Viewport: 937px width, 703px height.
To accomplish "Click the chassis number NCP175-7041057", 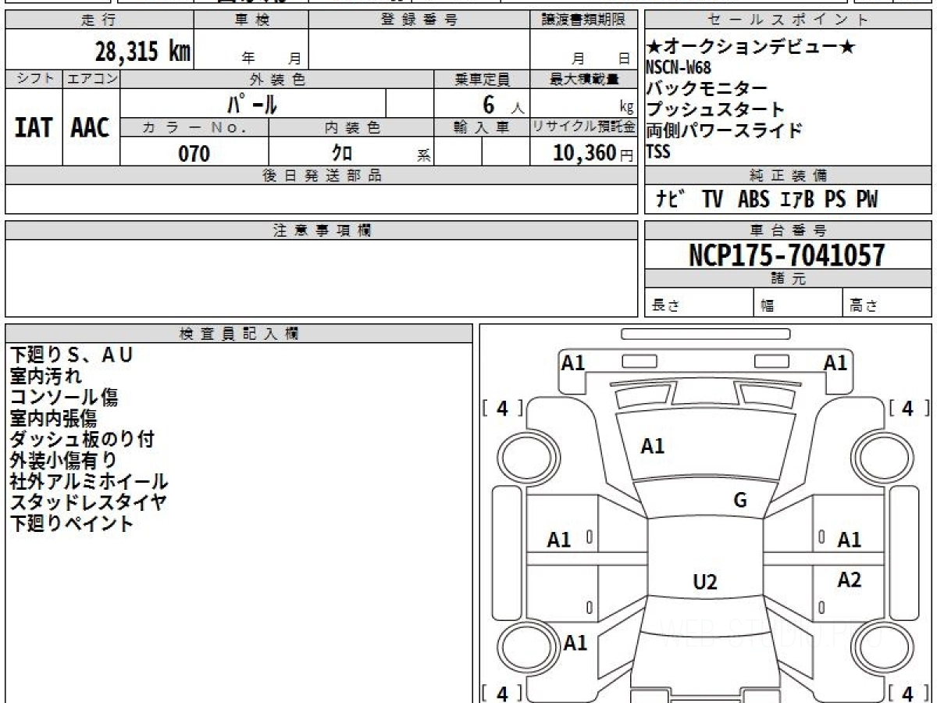I will (x=787, y=255).
